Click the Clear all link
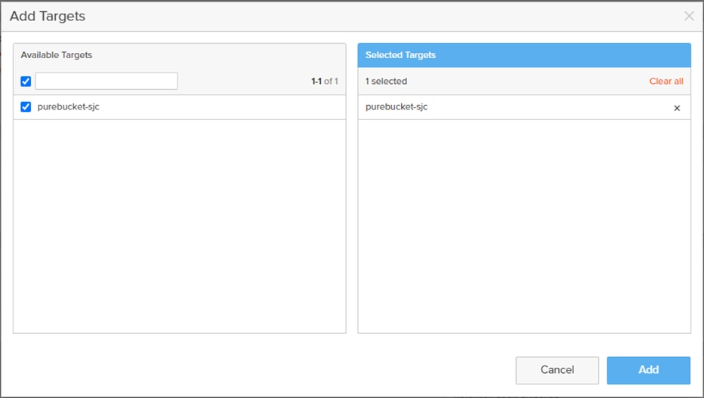 coord(665,82)
